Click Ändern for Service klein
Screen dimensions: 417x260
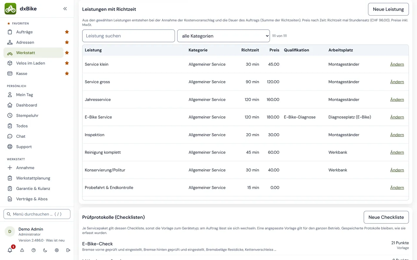click(x=397, y=64)
